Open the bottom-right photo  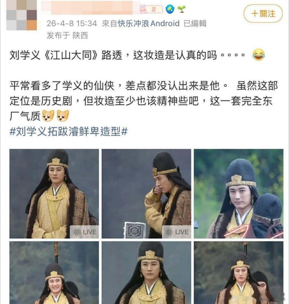click(239, 273)
